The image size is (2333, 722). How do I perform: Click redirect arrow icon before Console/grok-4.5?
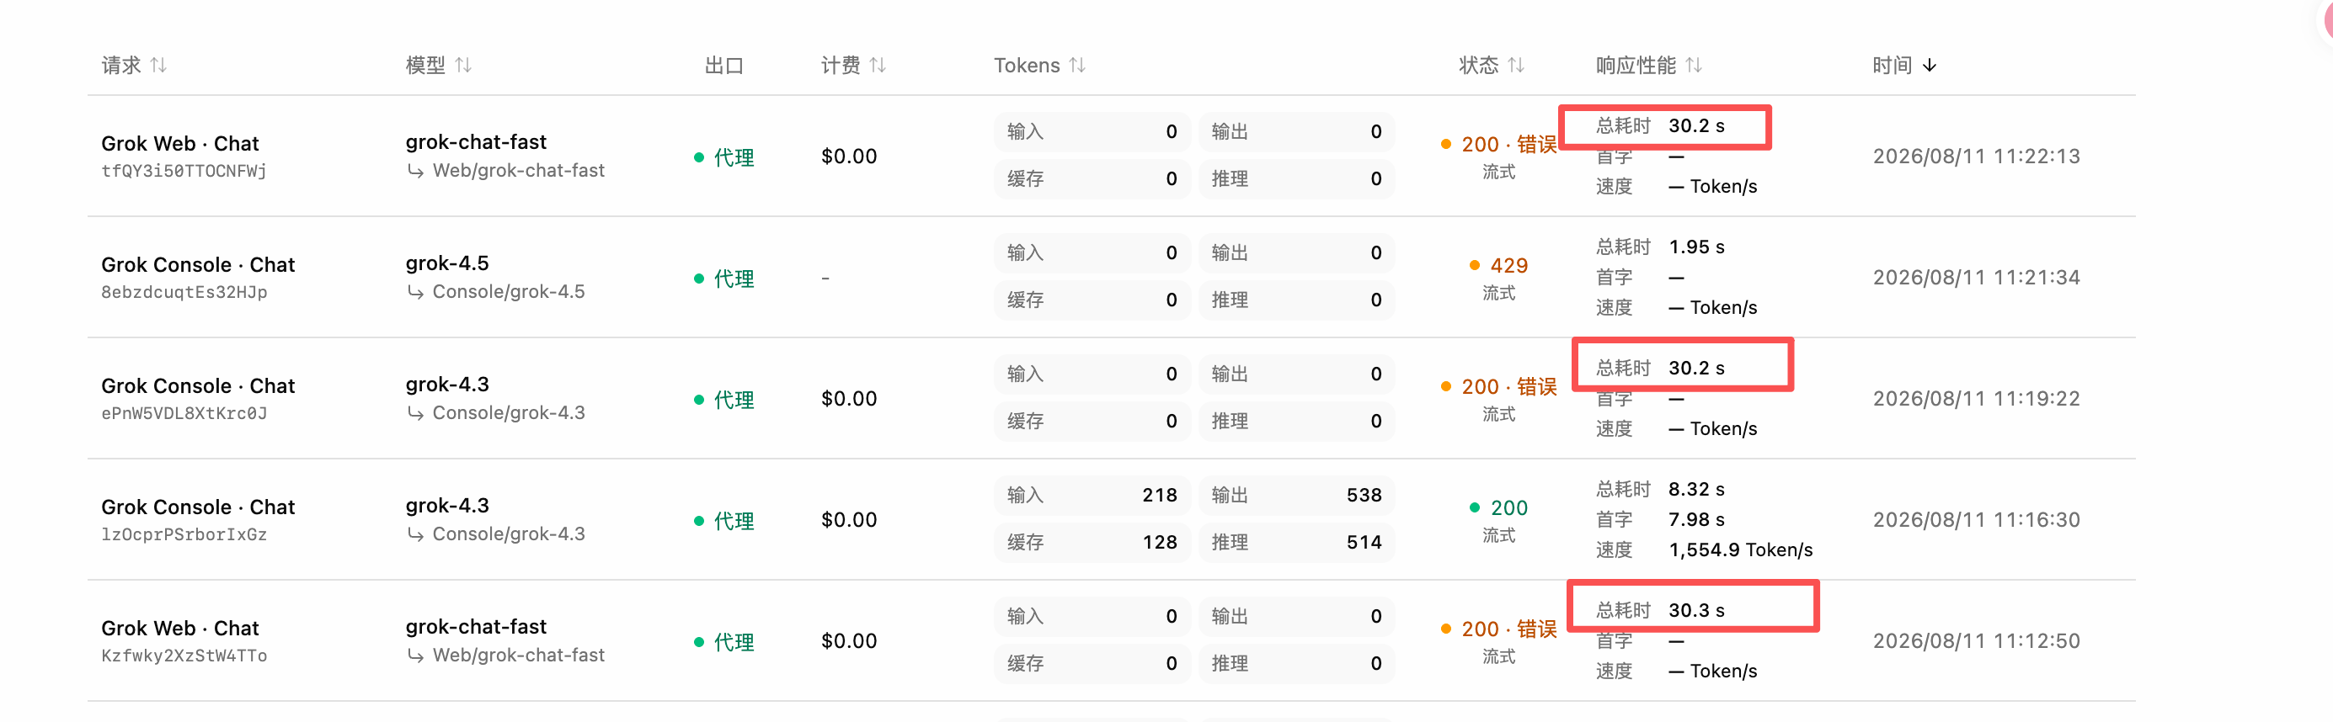click(x=416, y=292)
